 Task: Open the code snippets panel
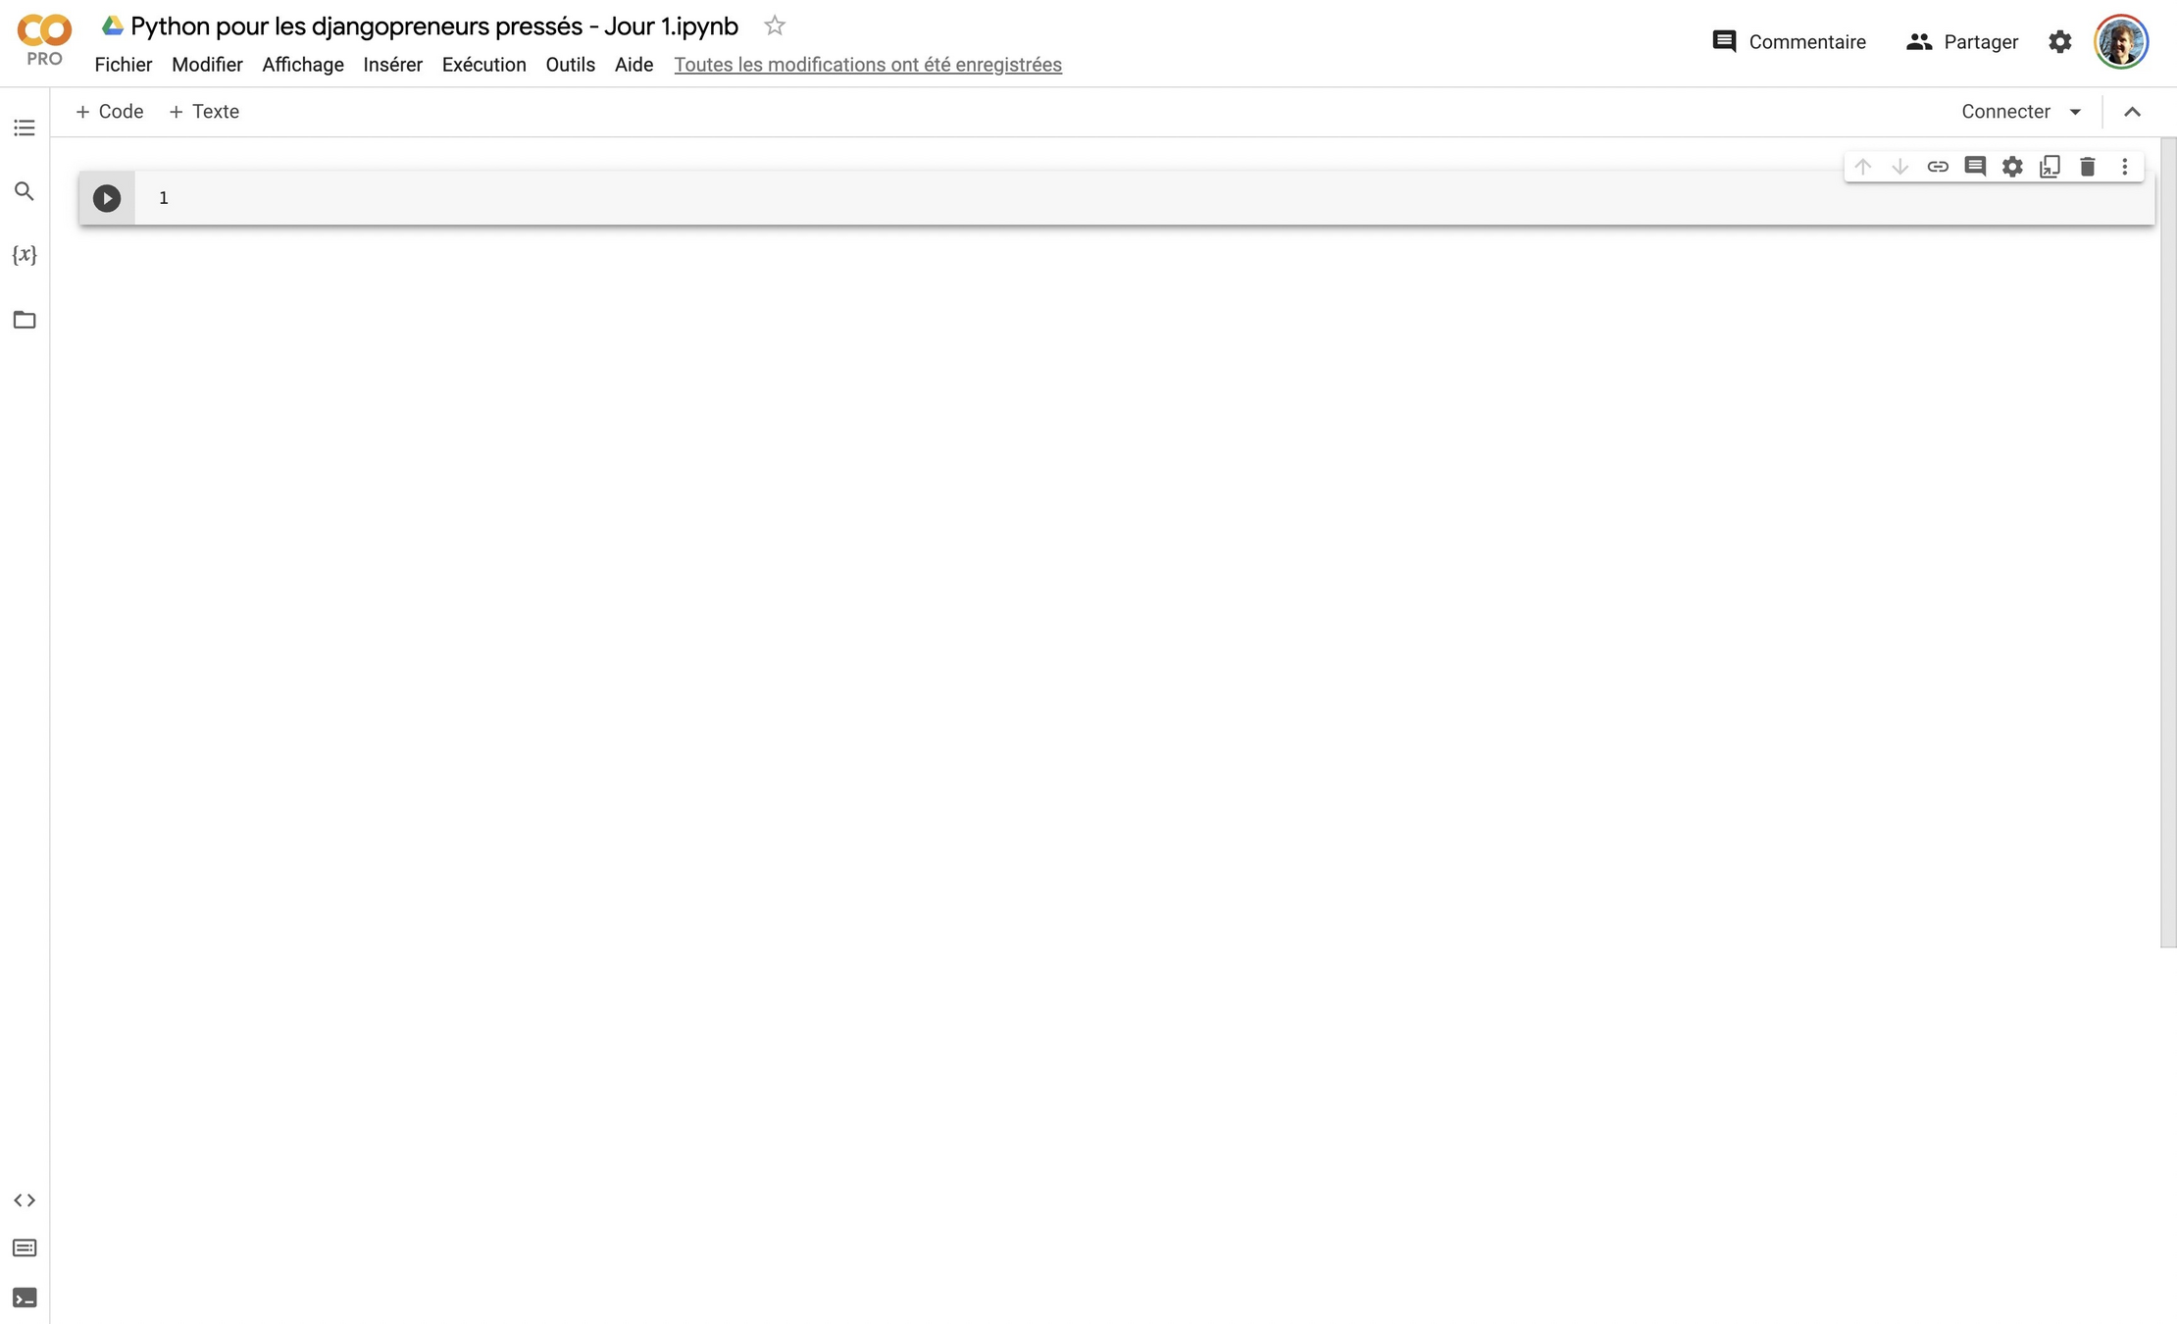pyautogui.click(x=25, y=1200)
